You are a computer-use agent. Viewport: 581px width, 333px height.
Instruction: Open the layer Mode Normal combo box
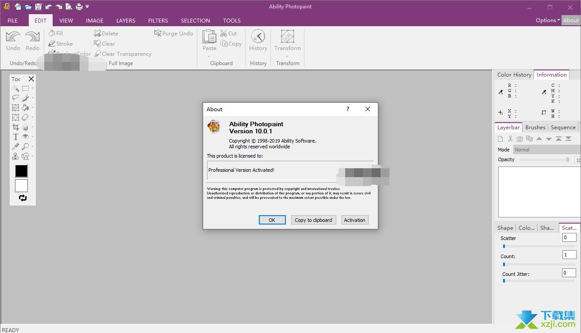pos(547,150)
